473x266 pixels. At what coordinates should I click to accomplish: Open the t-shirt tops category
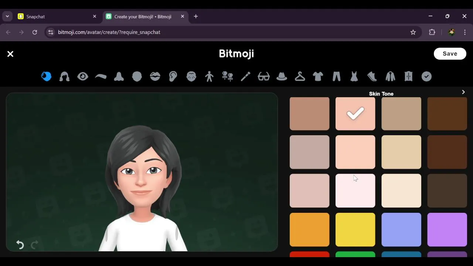(x=318, y=76)
